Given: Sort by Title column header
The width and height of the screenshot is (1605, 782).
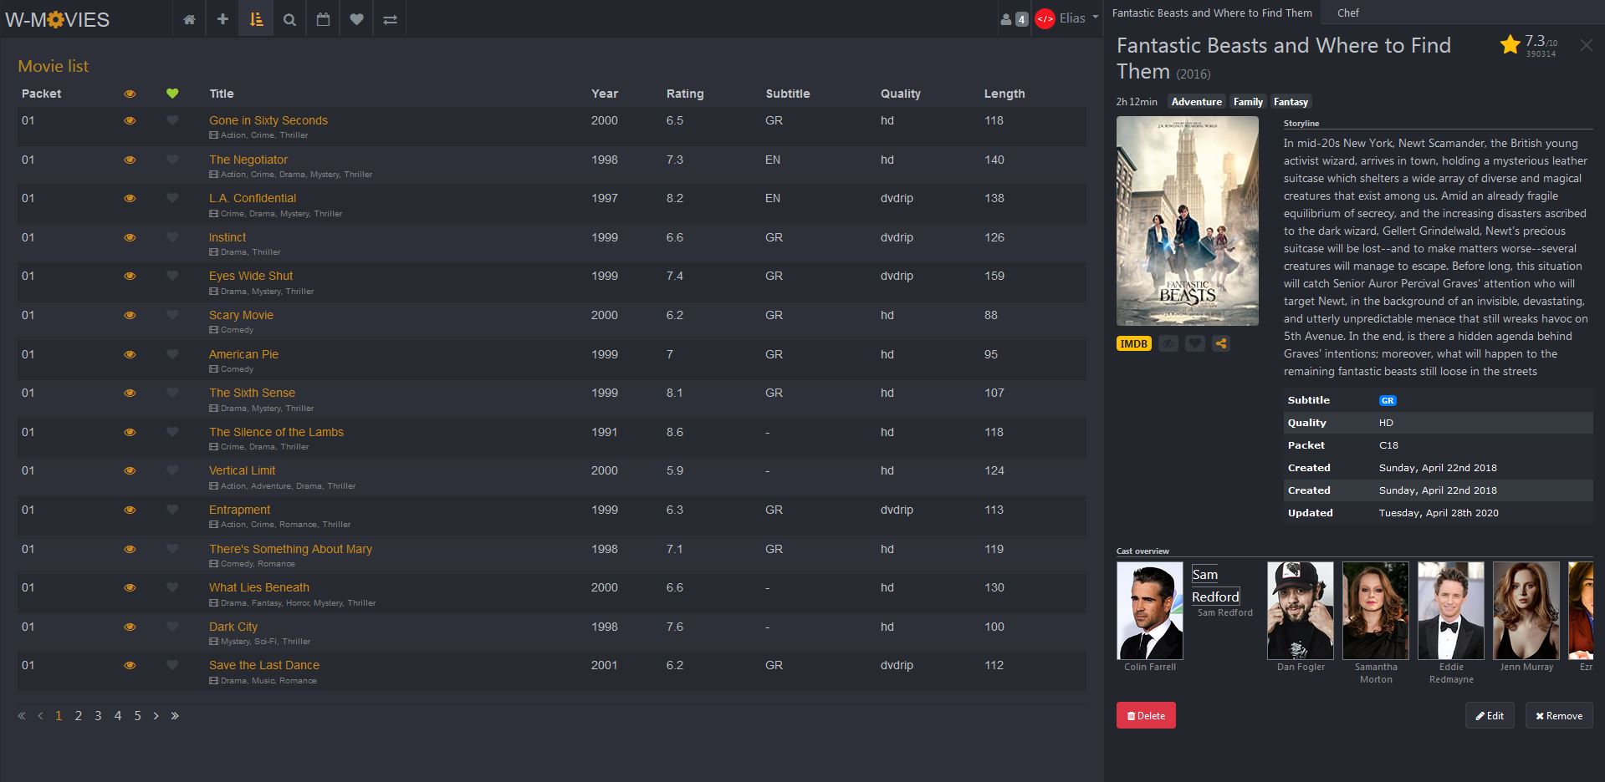Looking at the screenshot, I should [222, 94].
